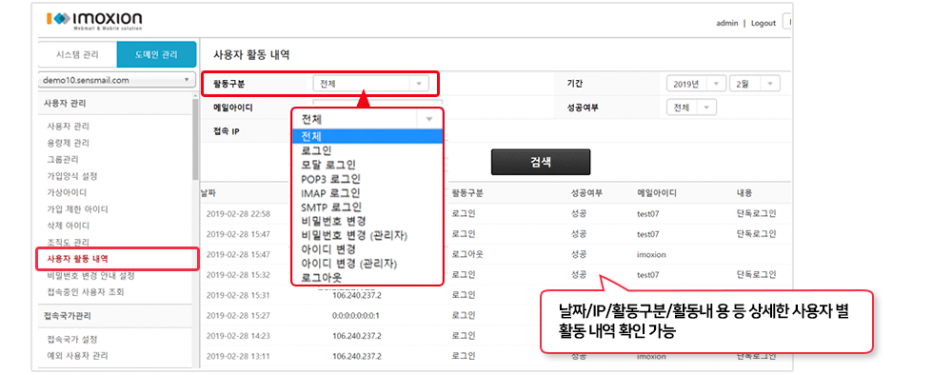Click the 활동구분 column header in the table

pos(466,193)
